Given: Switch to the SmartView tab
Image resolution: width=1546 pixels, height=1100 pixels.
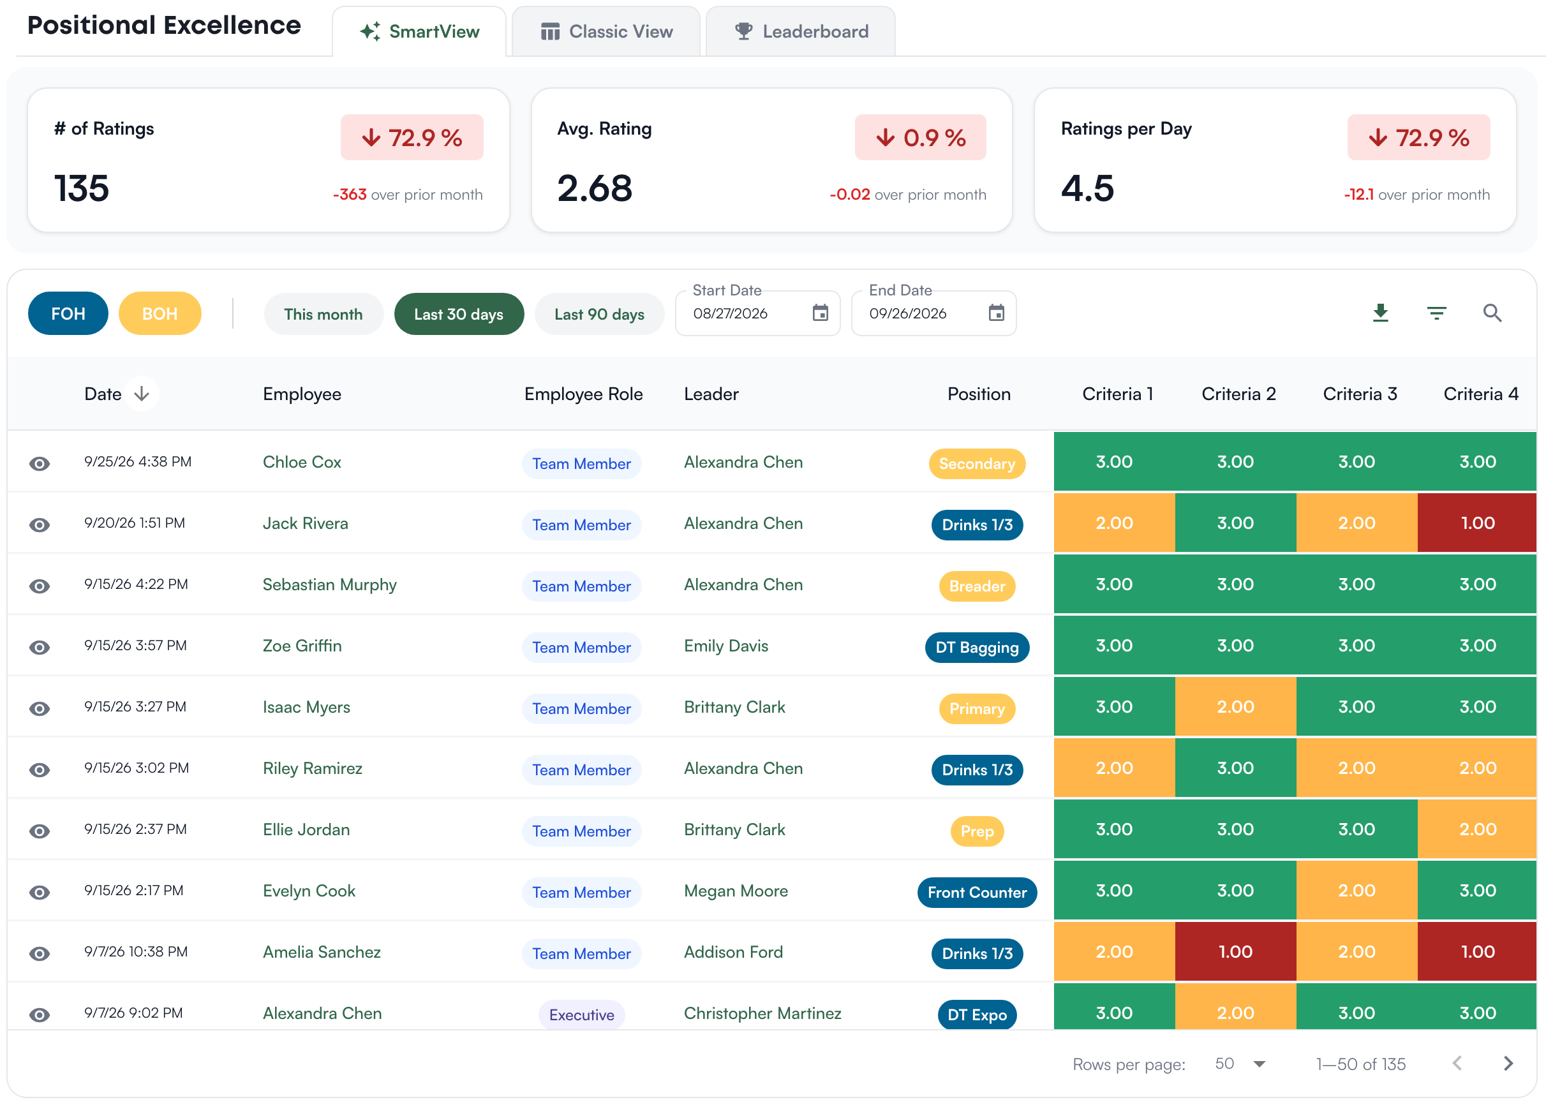Looking at the screenshot, I should [419, 31].
